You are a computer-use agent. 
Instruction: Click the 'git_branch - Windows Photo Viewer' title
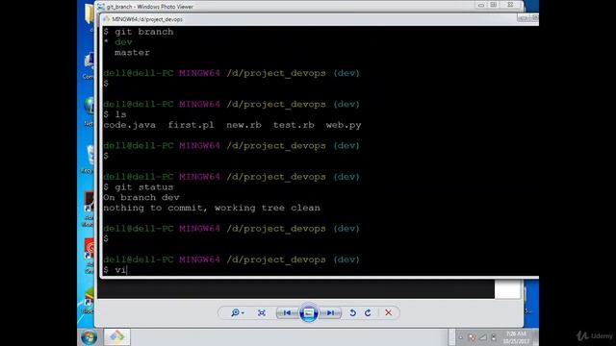150,7
